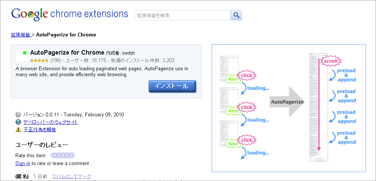Click the 不正行為を報告 link
This screenshot has height=181, width=376.
point(40,130)
